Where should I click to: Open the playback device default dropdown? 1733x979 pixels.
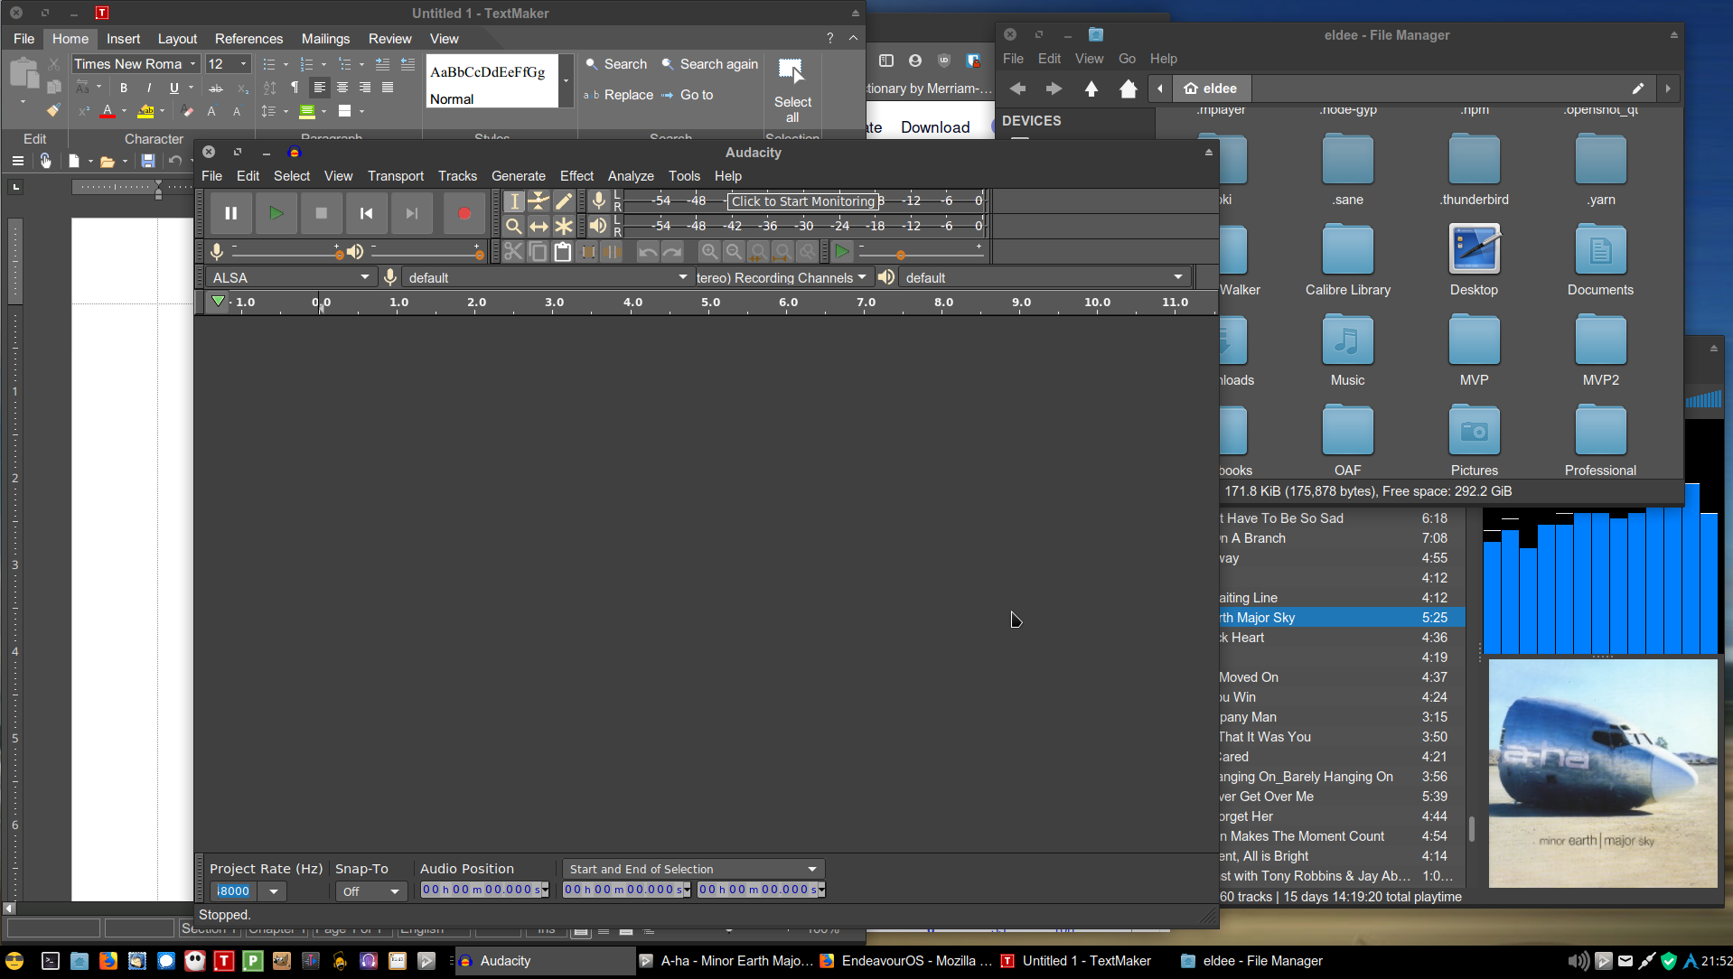coord(1044,277)
